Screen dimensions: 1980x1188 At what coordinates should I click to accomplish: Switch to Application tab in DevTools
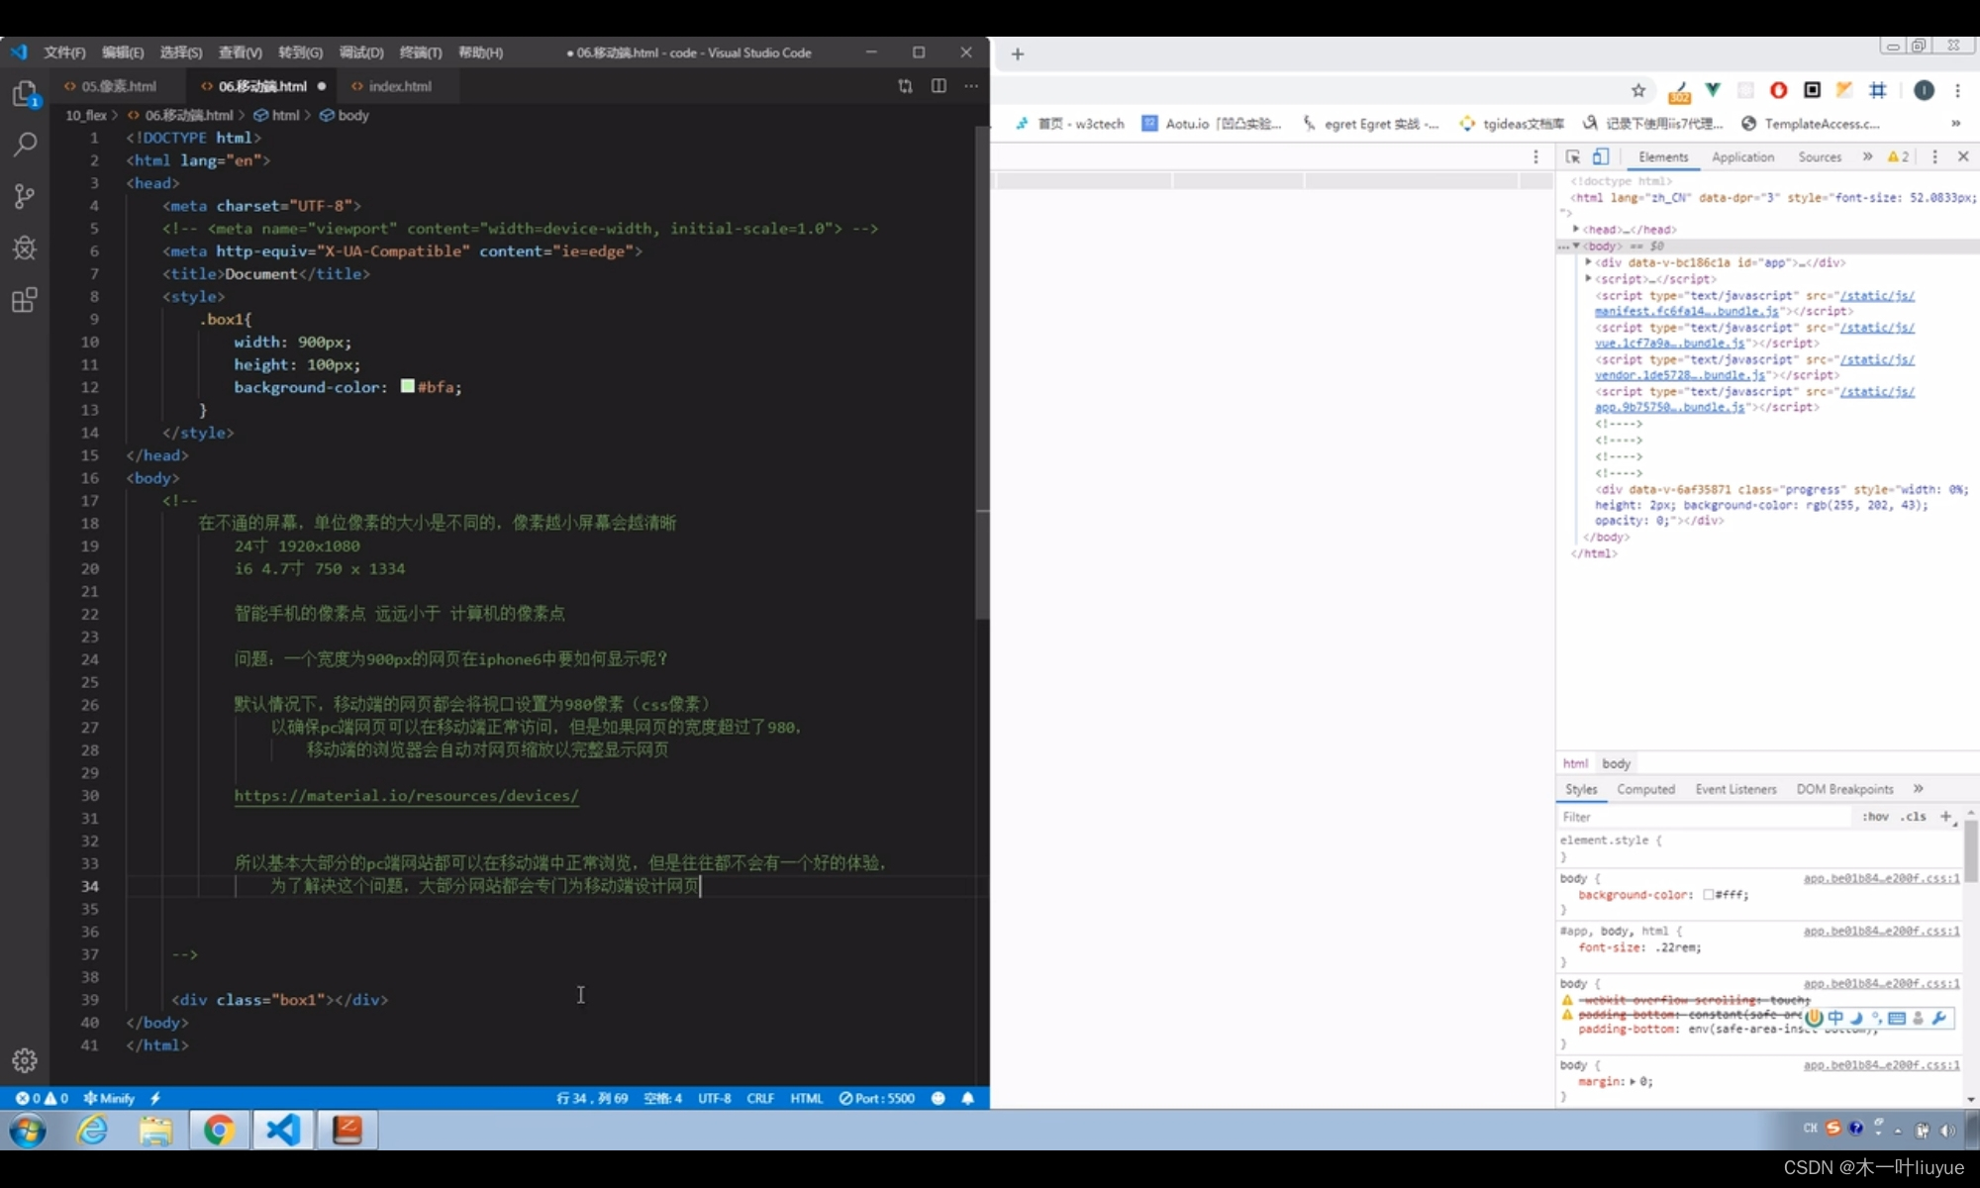point(1742,155)
